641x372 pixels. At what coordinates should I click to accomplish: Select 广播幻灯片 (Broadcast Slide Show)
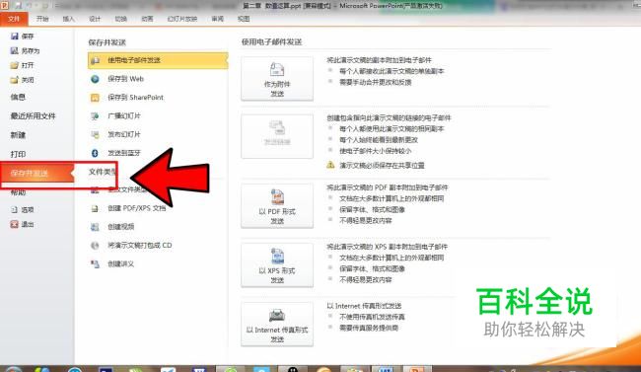coord(115,115)
